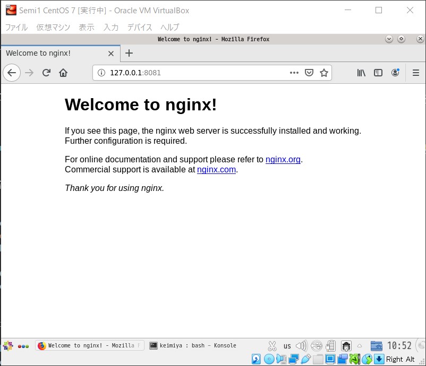Expand hidden system tray icons arrow
426x366 pixels.
(x=360, y=346)
